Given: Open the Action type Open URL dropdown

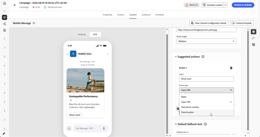Looking at the screenshot, I should (x=206, y=90).
